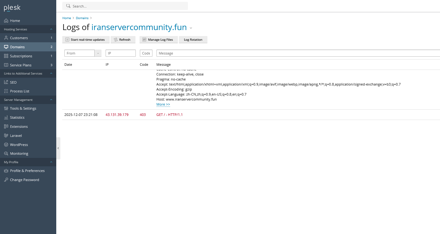The width and height of the screenshot is (440, 234).
Task: Expand log entry with More >> link
Action: (x=163, y=104)
